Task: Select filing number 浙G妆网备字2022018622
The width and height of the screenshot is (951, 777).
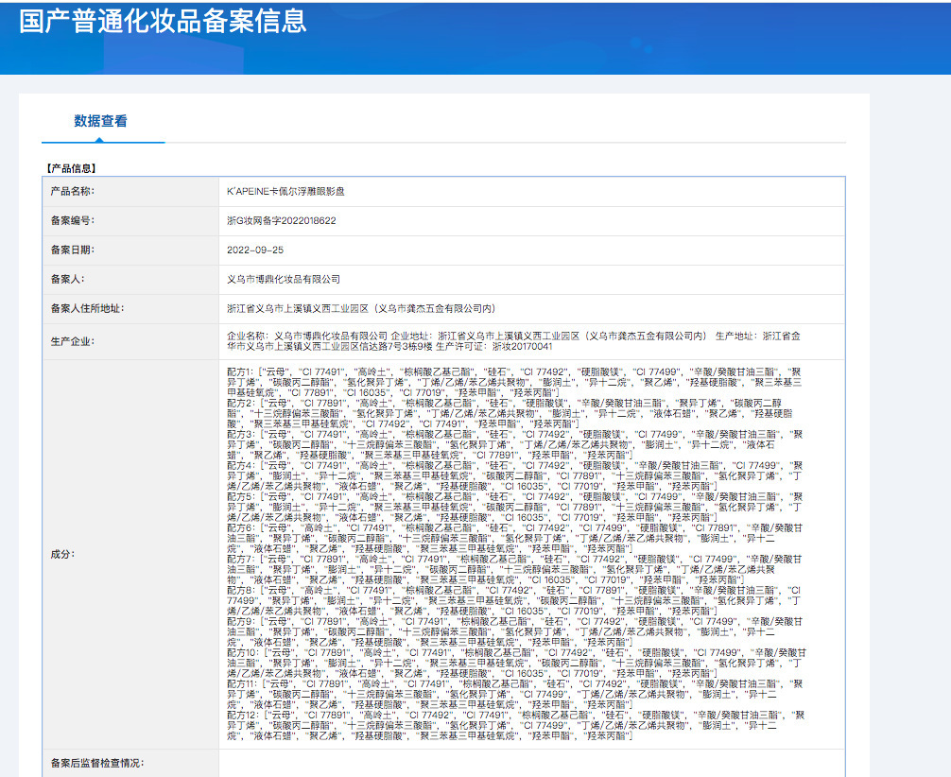Action: (282, 221)
